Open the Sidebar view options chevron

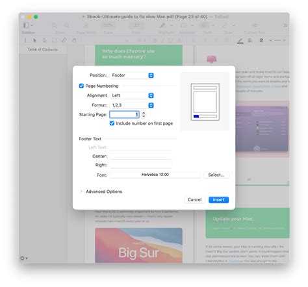32,25
